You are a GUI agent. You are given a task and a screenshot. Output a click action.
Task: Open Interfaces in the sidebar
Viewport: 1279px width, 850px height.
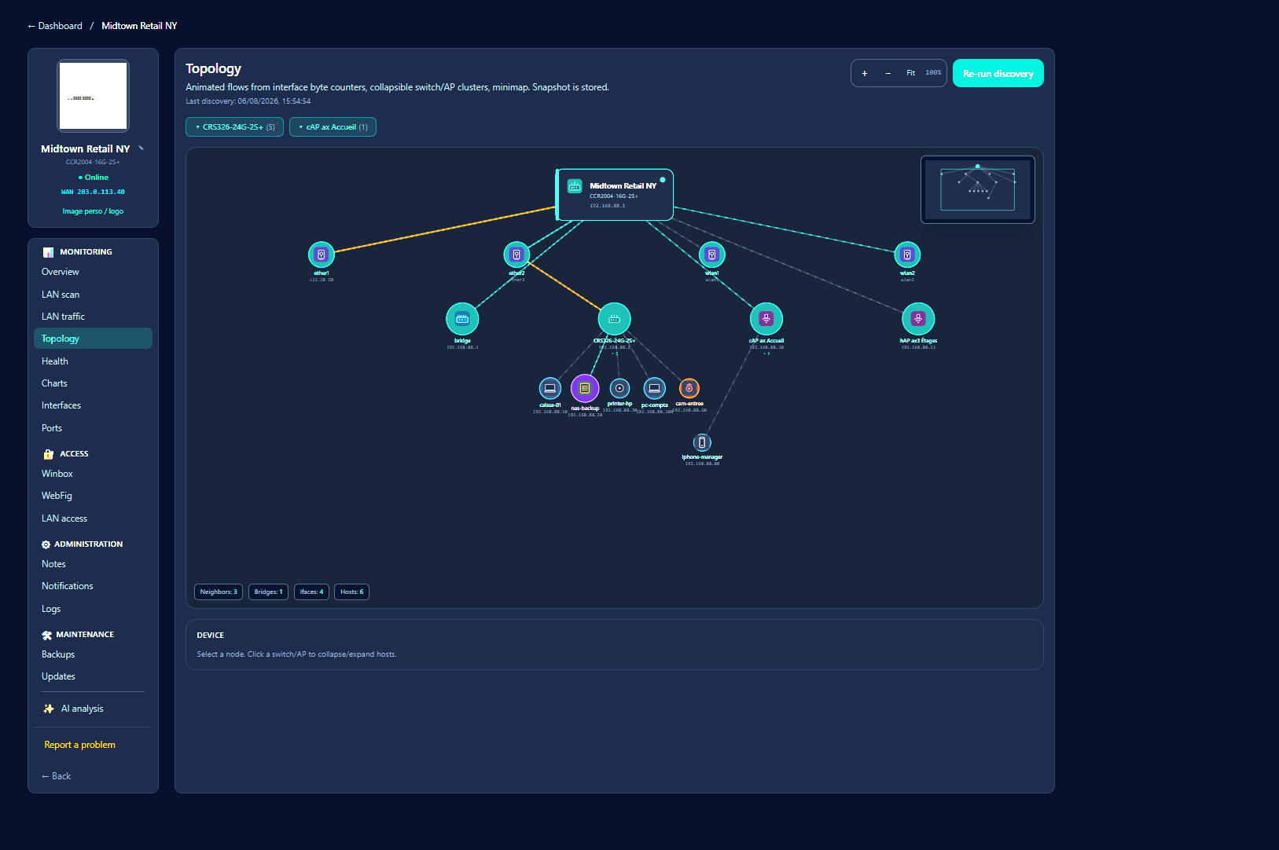93,405
